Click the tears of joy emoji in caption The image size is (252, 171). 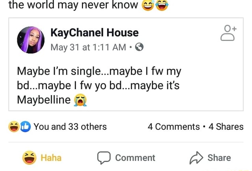(x=161, y=5)
